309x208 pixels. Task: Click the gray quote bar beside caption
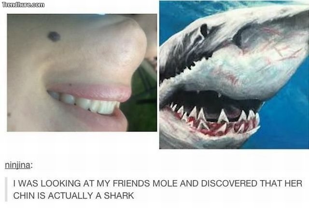6,189
